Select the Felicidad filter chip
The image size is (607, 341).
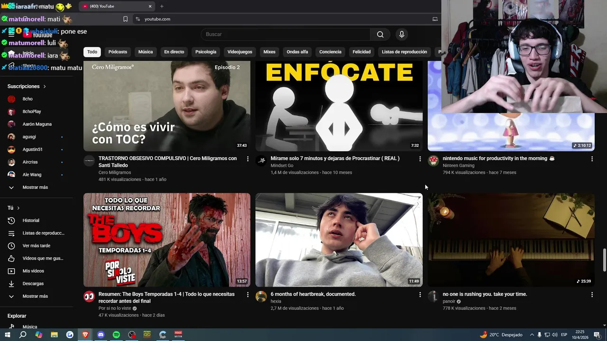pos(361,52)
